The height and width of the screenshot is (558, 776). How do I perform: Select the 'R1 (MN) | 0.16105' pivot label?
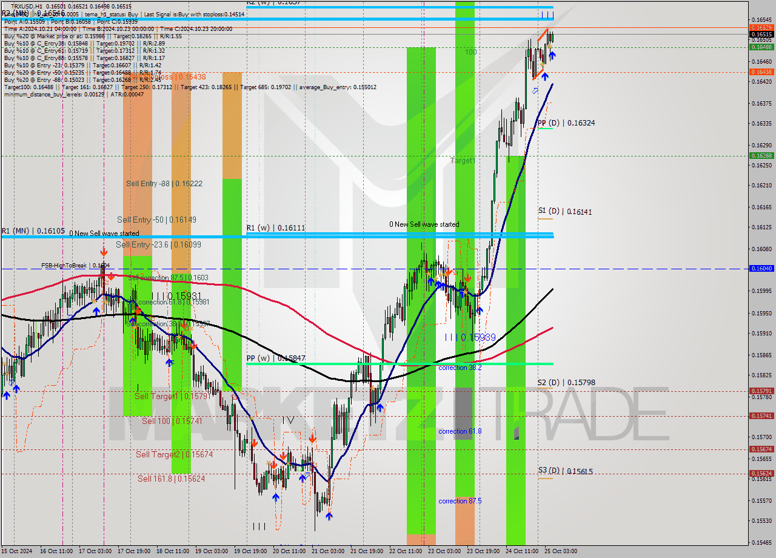(x=33, y=231)
